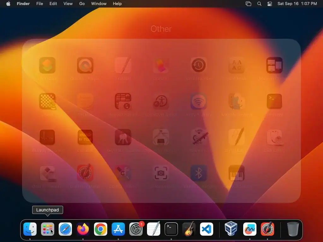323x242 pixels.
Task: Open Firefox from the Dock
Action: [x=83, y=229]
